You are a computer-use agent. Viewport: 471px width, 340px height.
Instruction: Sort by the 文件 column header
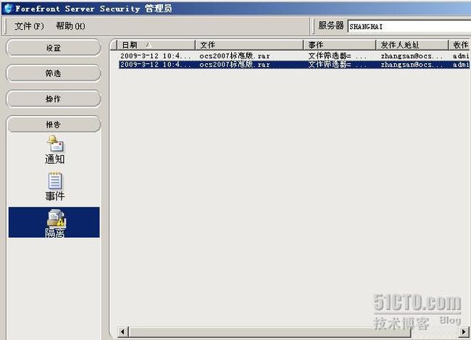[249, 45]
